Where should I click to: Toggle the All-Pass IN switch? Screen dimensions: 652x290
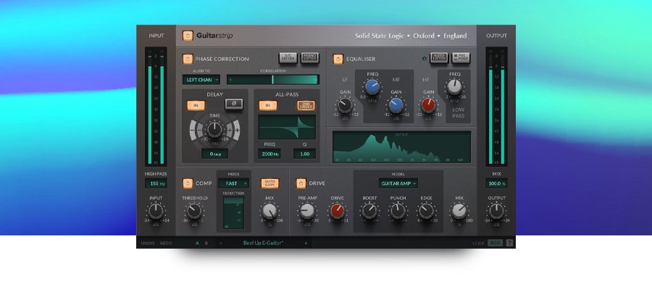click(268, 105)
